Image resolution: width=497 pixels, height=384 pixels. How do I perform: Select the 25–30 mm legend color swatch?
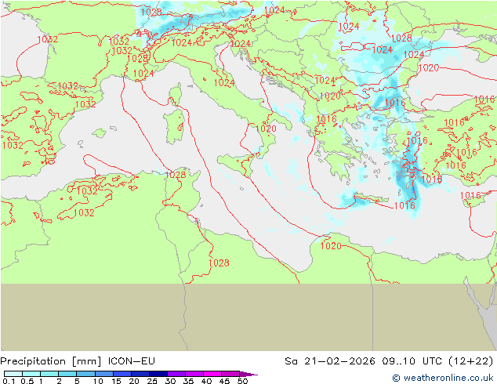158,374
